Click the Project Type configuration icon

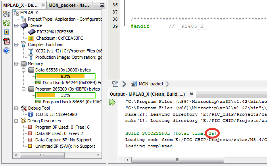pos(24,19)
